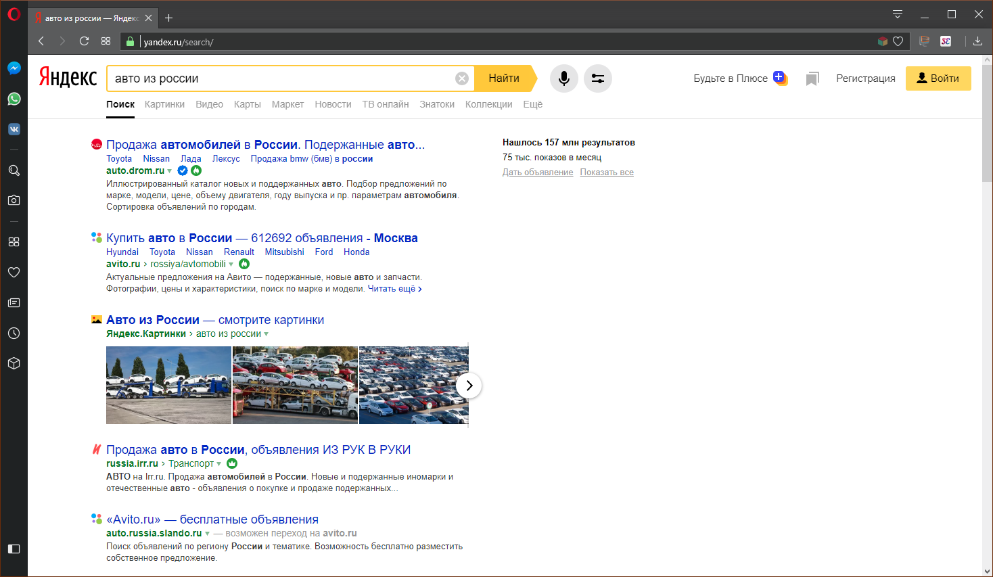Open the first car carrier image thumbnail
Viewport: 993px width, 577px height.
(168, 386)
